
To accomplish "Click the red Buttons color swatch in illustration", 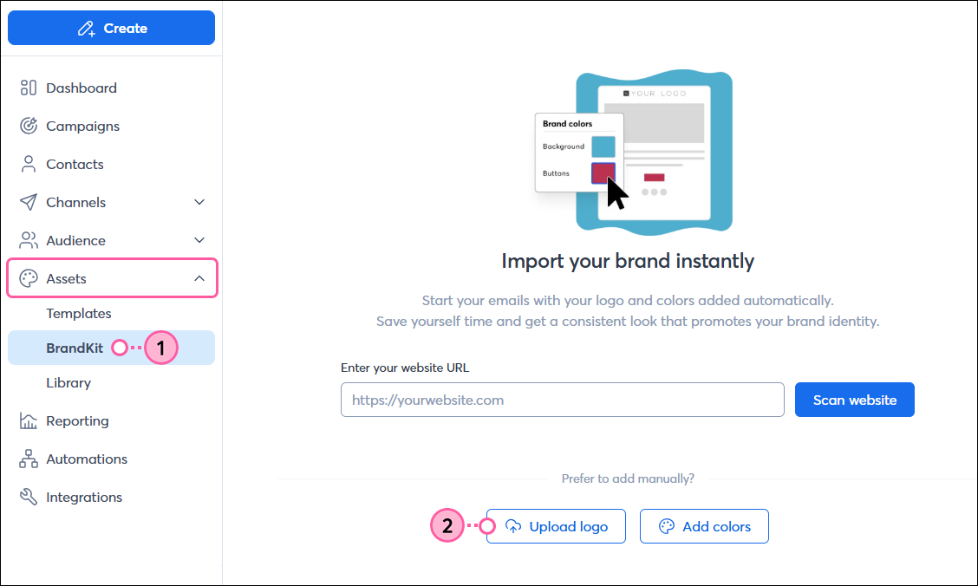I will [602, 173].
